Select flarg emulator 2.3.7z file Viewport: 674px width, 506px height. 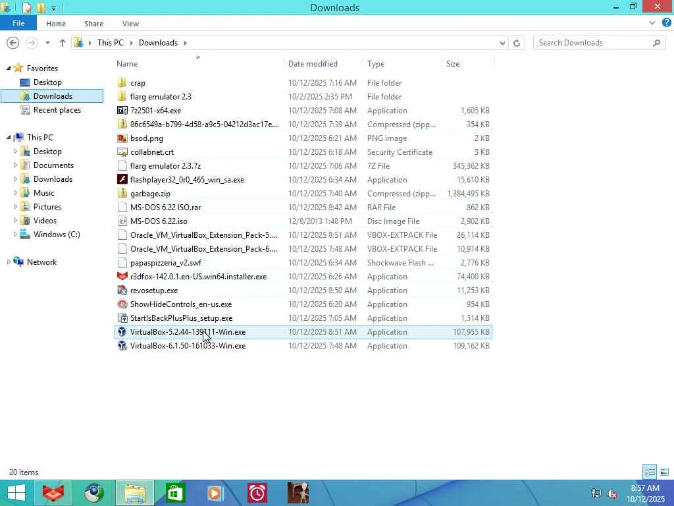[303, 165]
